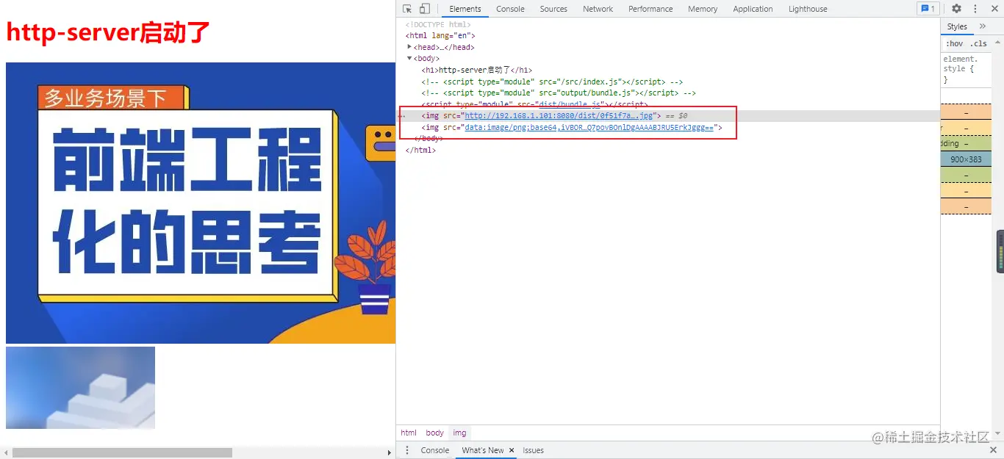The width and height of the screenshot is (1004, 459).
Task: Toggle the device toolbar icon
Action: (425, 9)
